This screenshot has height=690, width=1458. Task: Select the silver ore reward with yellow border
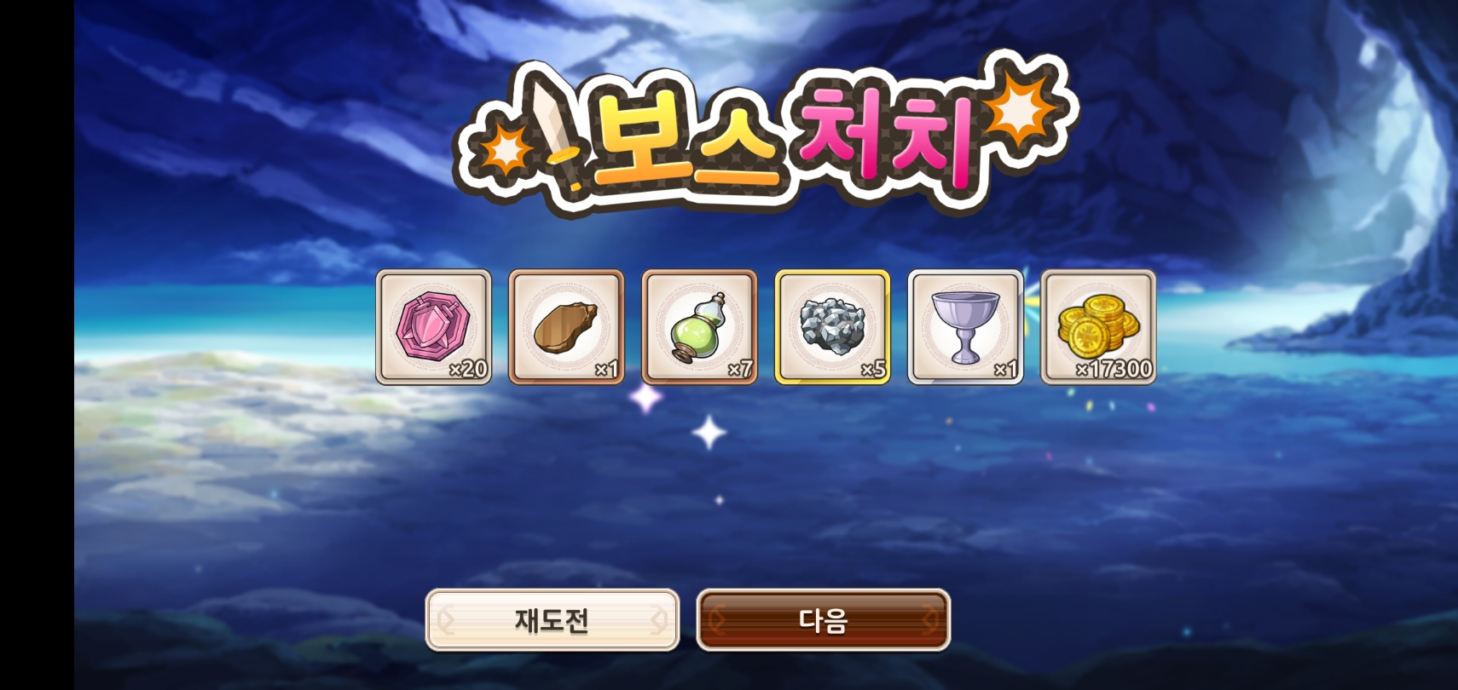pos(832,327)
